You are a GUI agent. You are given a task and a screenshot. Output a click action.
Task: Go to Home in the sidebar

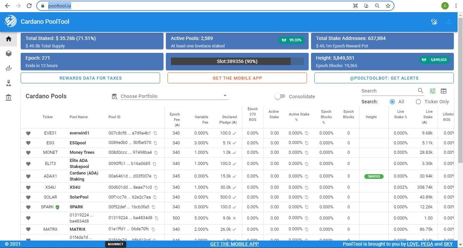pos(8,39)
